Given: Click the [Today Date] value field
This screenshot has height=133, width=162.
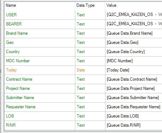Looking at the screenshot, I should pyautogui.click(x=134, y=70).
